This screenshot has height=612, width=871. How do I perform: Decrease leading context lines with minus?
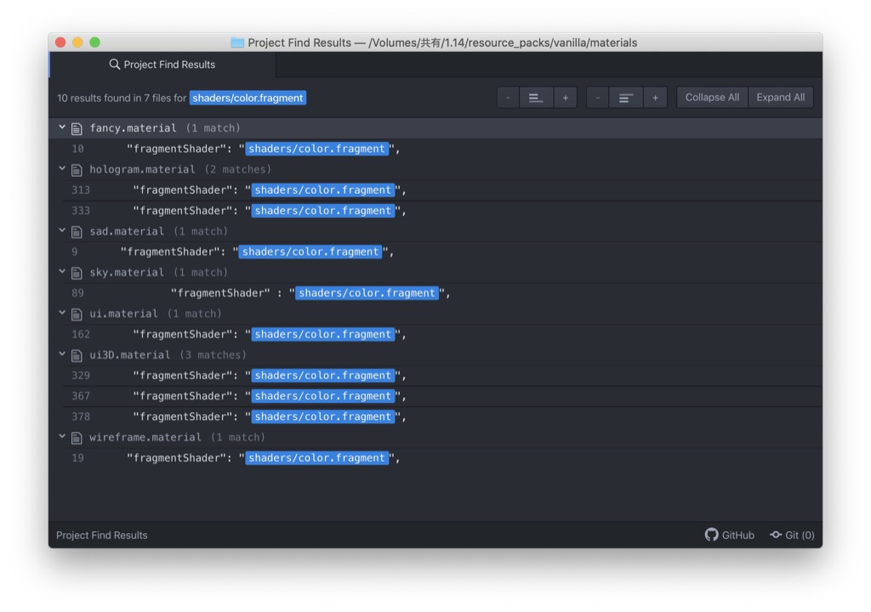tap(508, 98)
